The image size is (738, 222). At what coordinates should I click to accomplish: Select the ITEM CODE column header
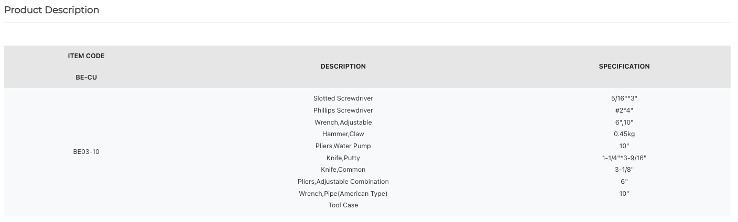pyautogui.click(x=86, y=56)
